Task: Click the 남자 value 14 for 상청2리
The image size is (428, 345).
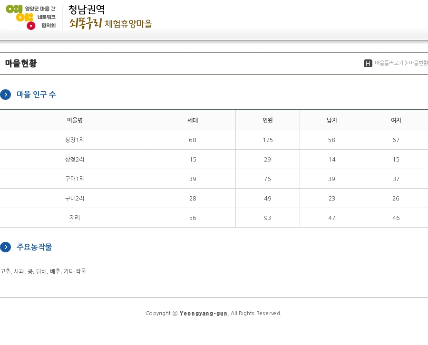Action: coord(331,159)
